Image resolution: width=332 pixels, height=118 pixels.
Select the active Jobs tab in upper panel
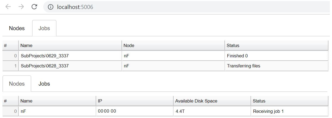pos(44,28)
